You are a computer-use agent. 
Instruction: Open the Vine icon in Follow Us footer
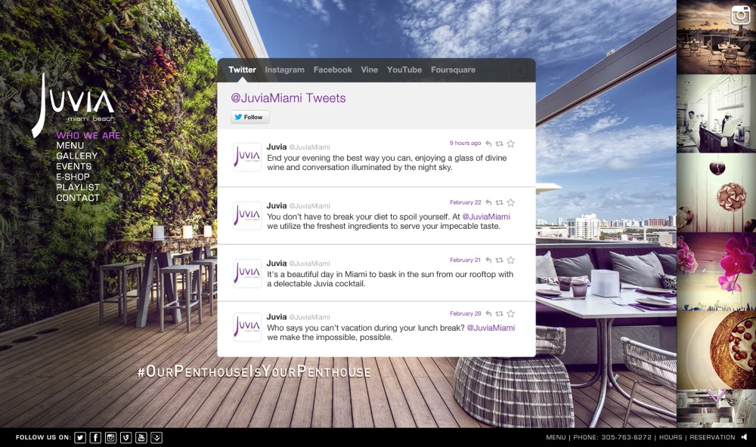(x=125, y=437)
